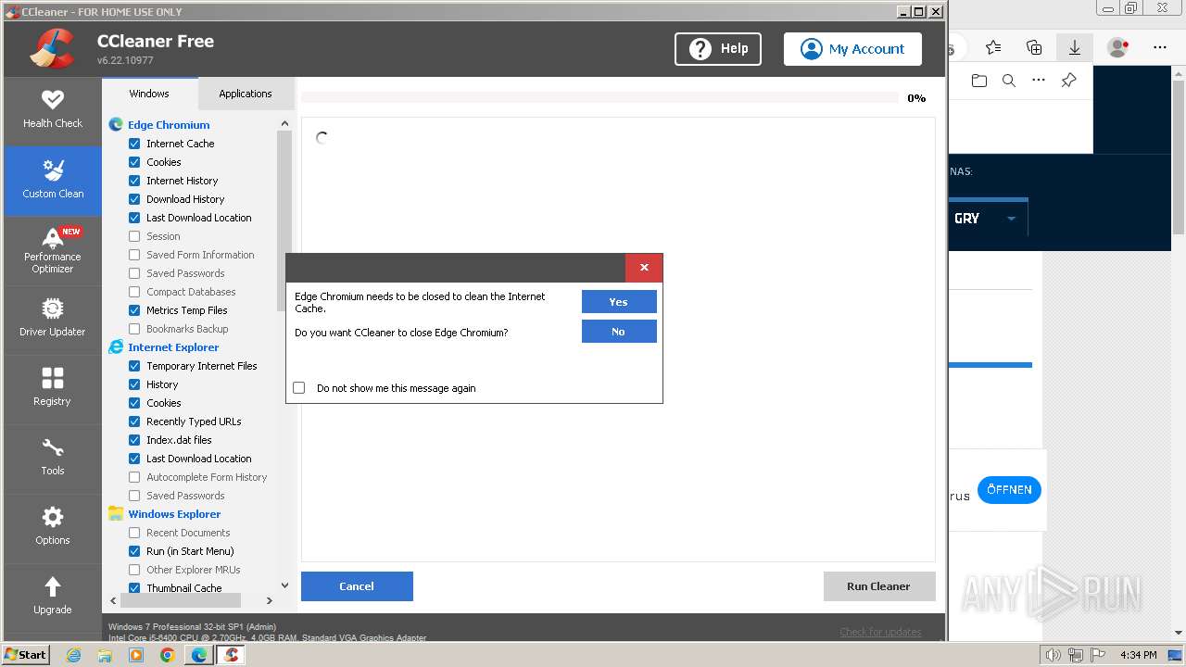Uncheck Metrics Temp Files checkbox
The width and height of the screenshot is (1186, 667).
[x=134, y=310]
